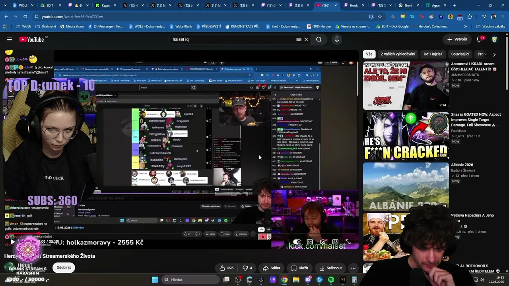Reload the page with the refresh icon
The image size is (509, 286).
click(25, 17)
